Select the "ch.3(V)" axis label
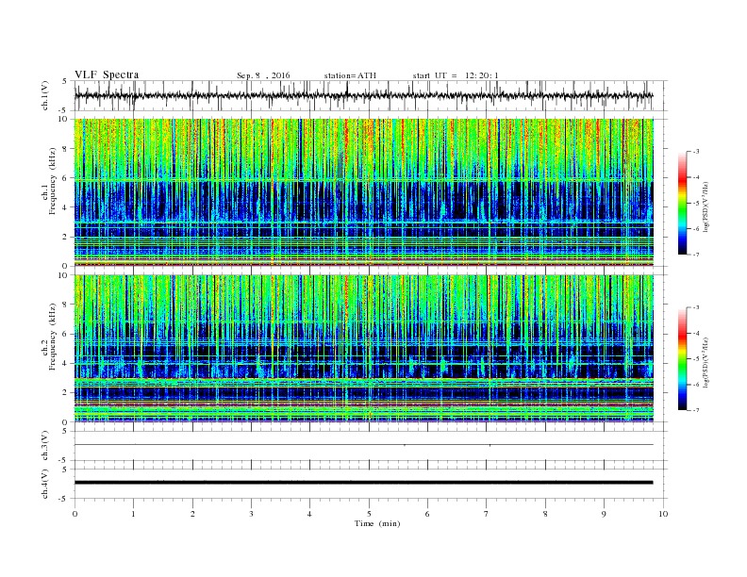The width and height of the screenshot is (747, 577). pyautogui.click(x=45, y=446)
